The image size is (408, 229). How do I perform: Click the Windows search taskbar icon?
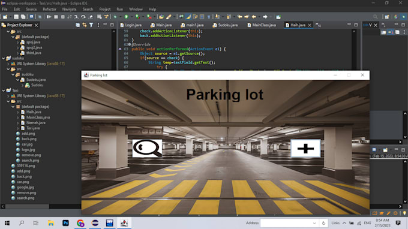(22, 223)
